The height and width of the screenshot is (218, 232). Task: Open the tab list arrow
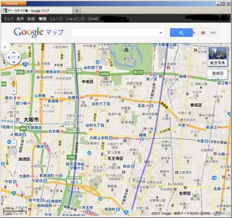pos(228,10)
